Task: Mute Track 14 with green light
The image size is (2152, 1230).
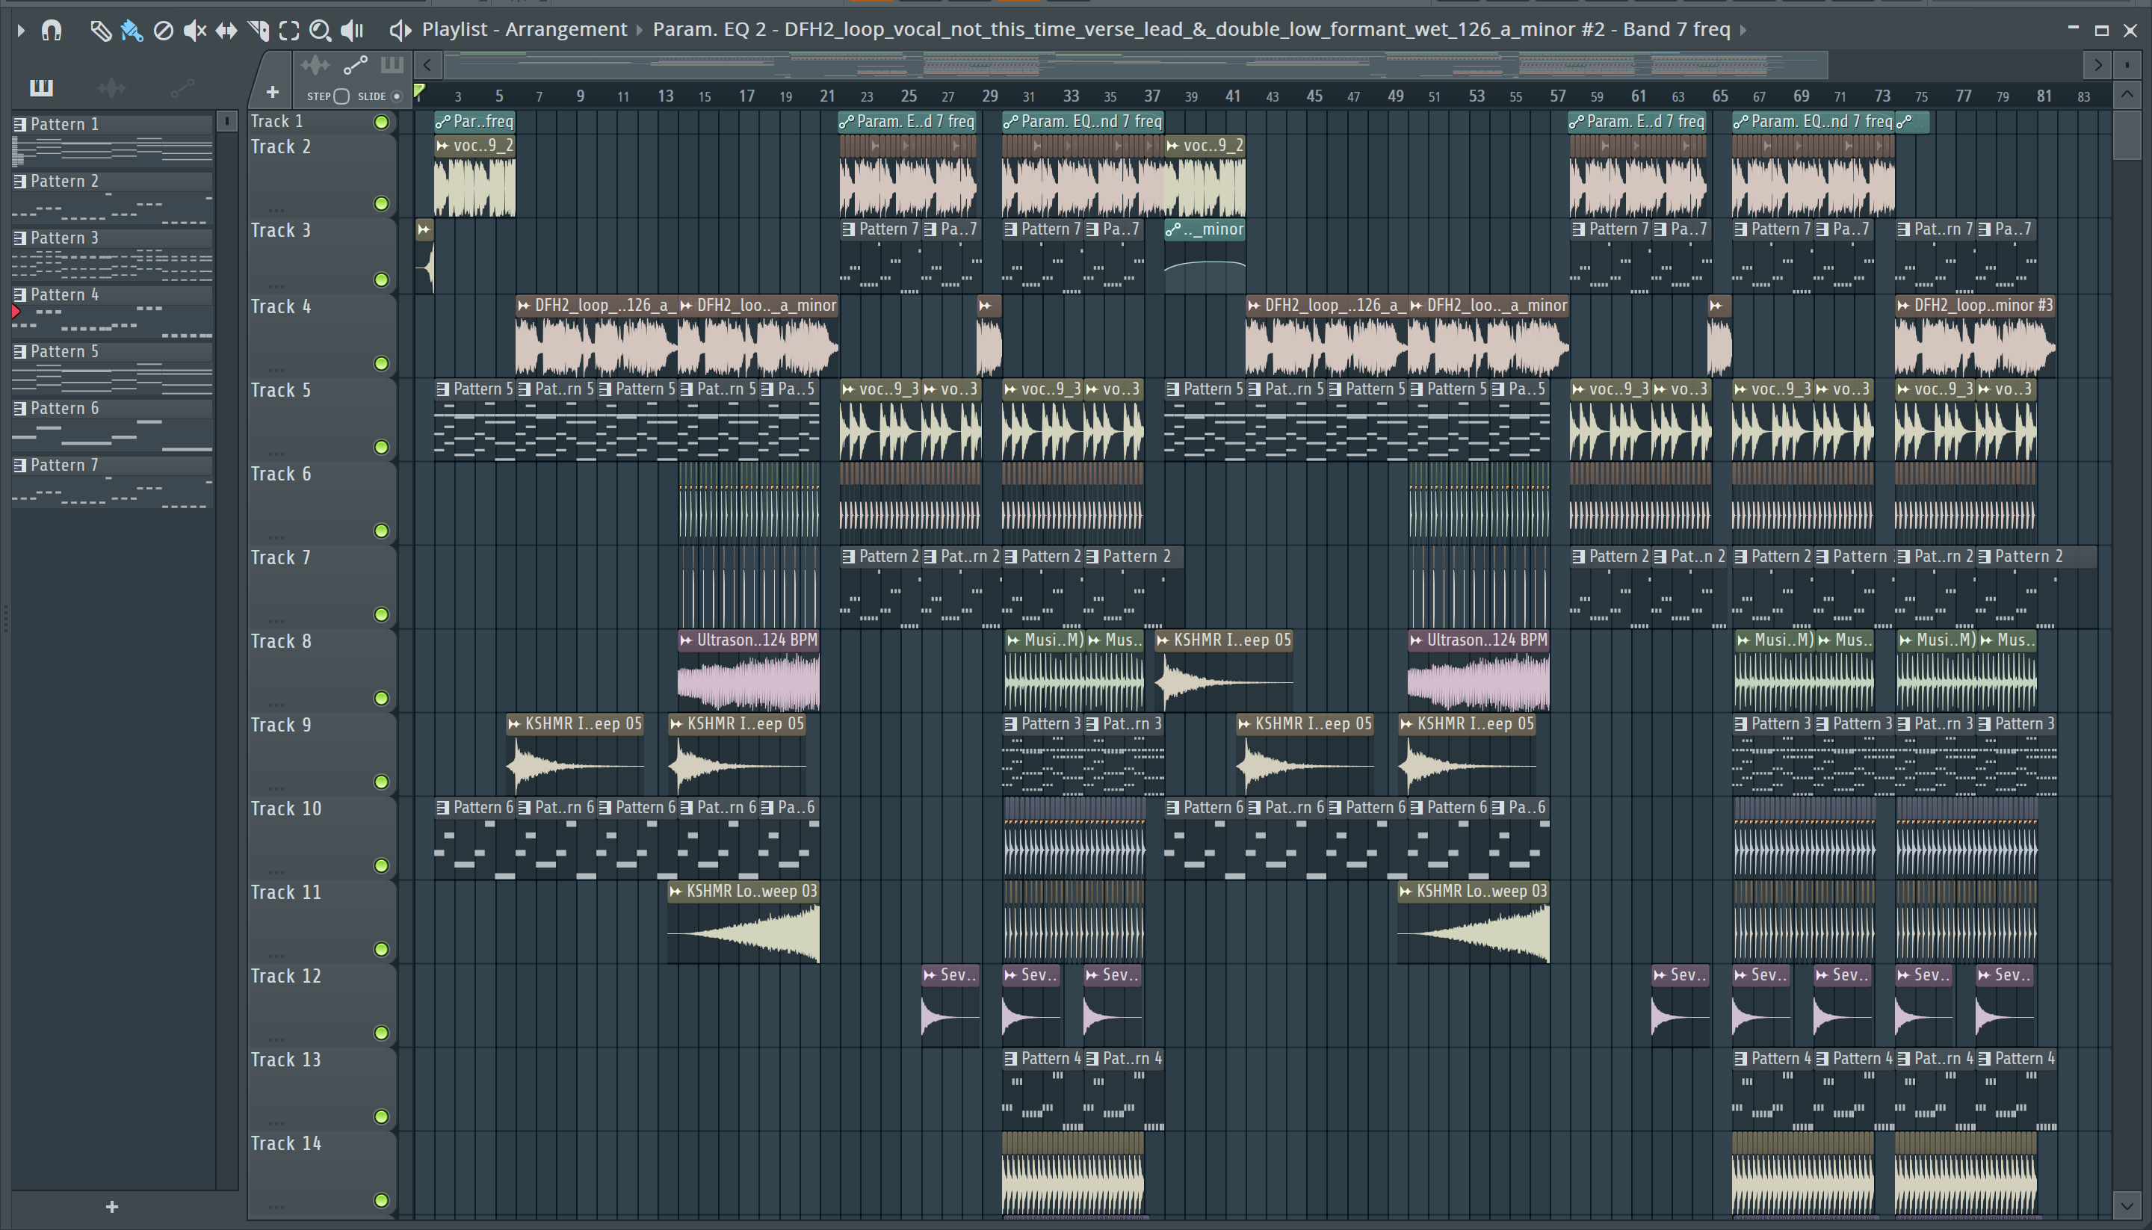Action: tap(382, 1199)
